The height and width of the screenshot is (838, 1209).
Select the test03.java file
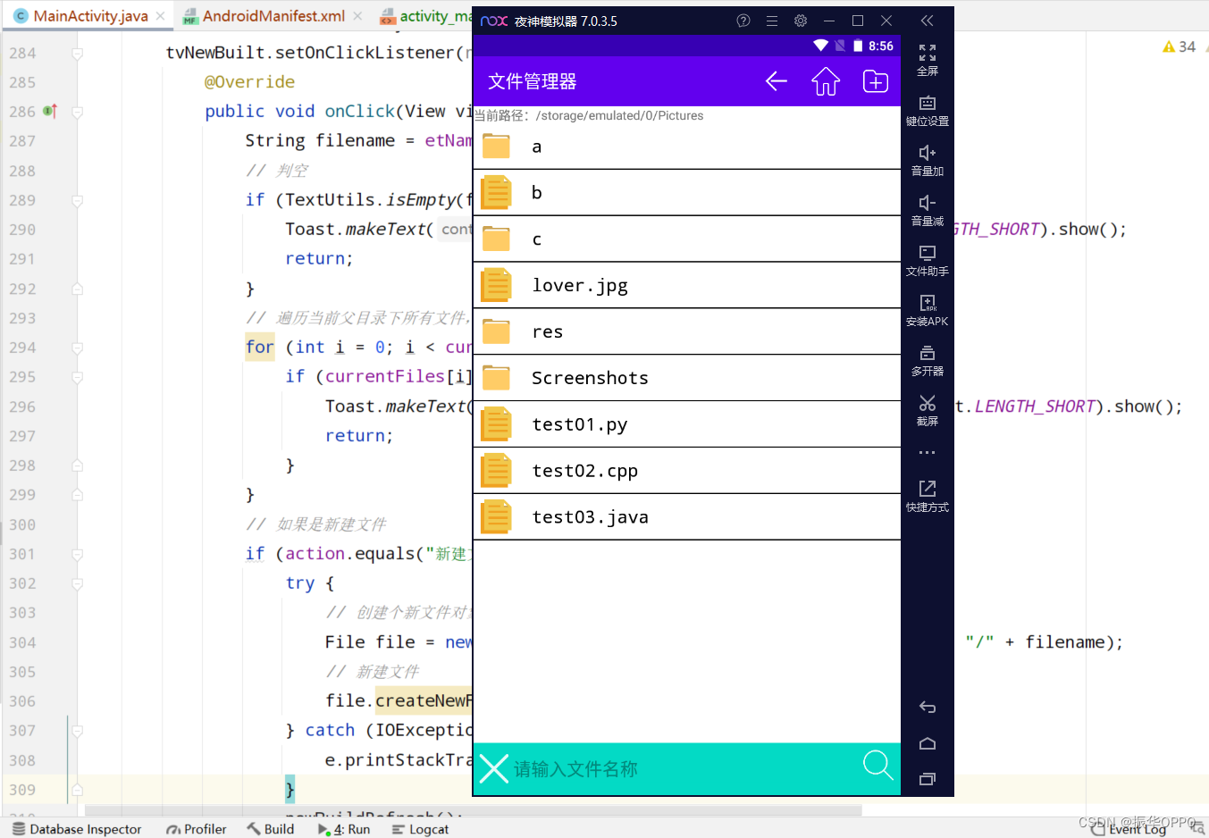686,518
